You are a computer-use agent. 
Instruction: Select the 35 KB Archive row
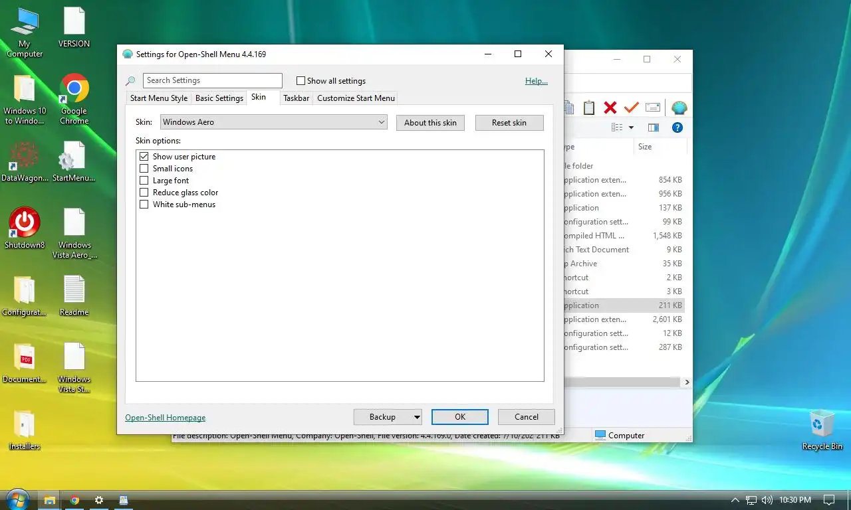pyautogui.click(x=624, y=264)
